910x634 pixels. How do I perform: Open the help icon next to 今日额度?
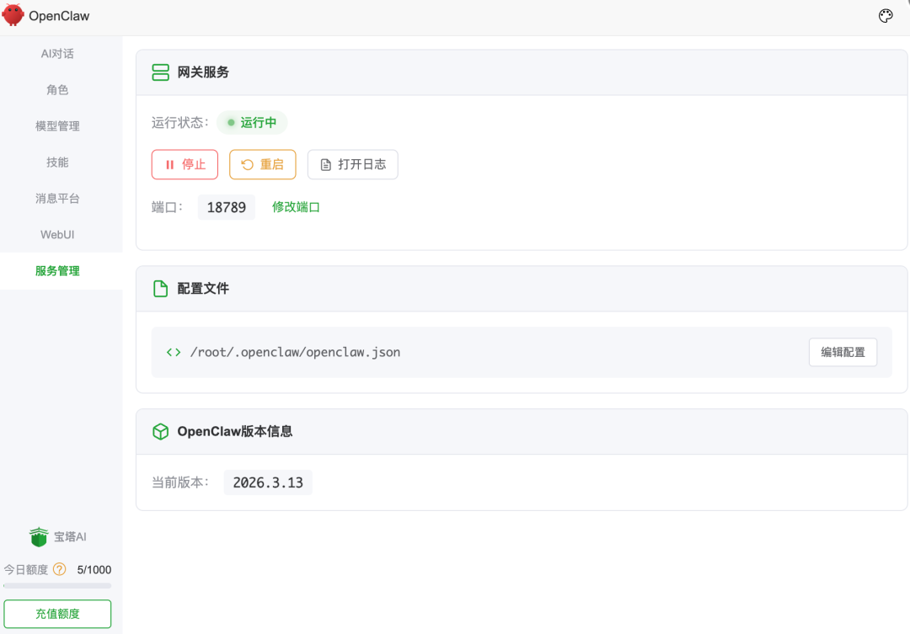coord(57,569)
